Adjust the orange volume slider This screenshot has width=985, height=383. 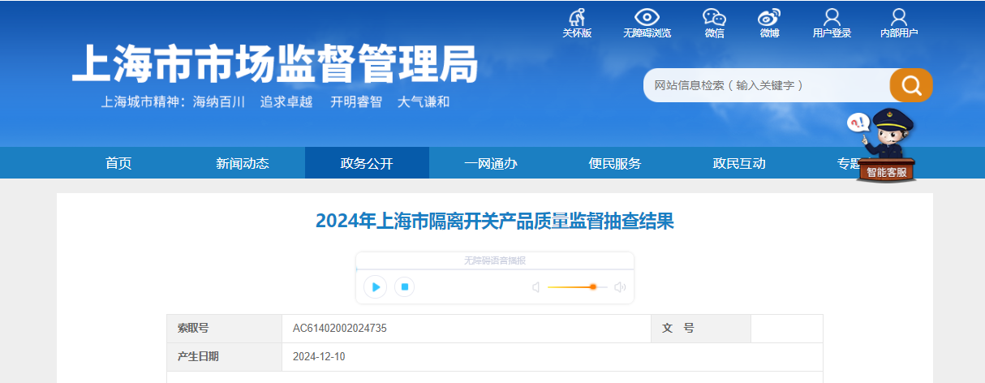point(593,286)
